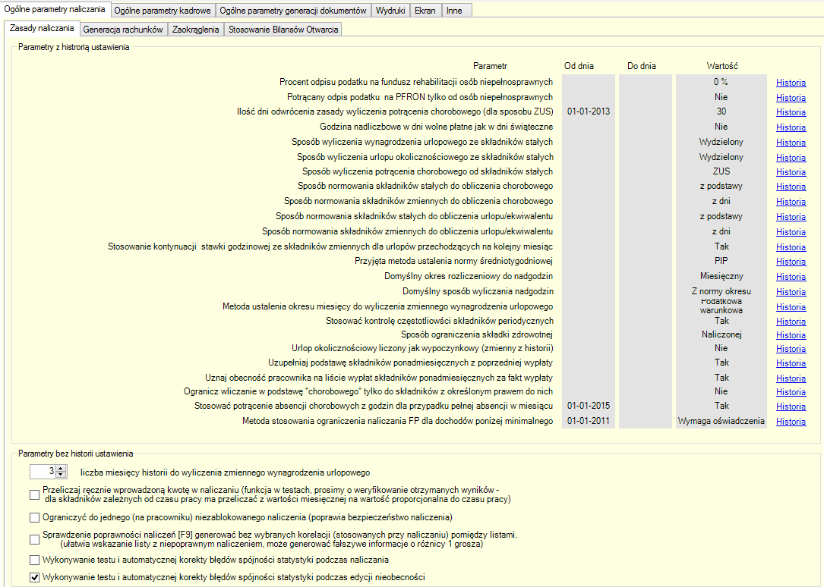Image resolution: width=824 pixels, height=587 pixels.
Task: Open Historia for wynagrodzenia urlopowego ze składników stałych
Action: tap(791, 143)
